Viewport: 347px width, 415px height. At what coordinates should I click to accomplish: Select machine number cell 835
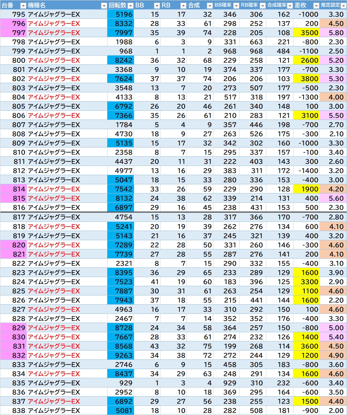click(x=13, y=383)
